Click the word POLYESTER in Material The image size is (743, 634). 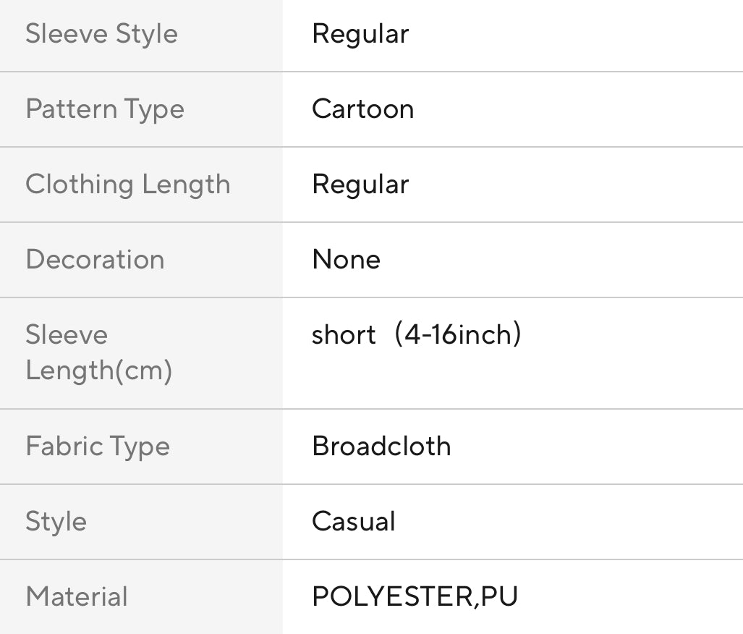pyautogui.click(x=390, y=597)
